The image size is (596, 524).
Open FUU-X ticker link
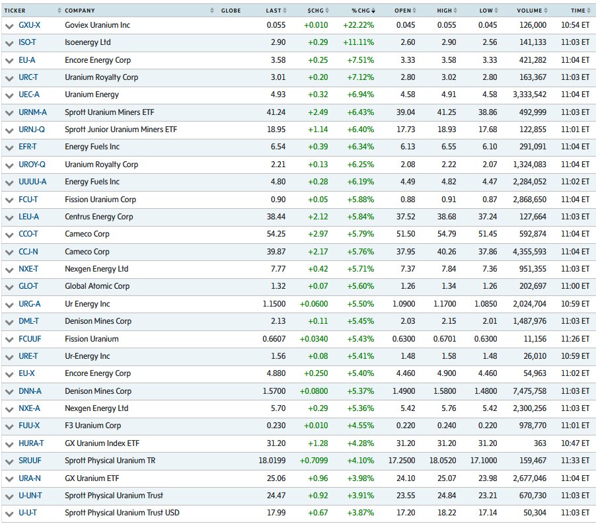(x=29, y=426)
